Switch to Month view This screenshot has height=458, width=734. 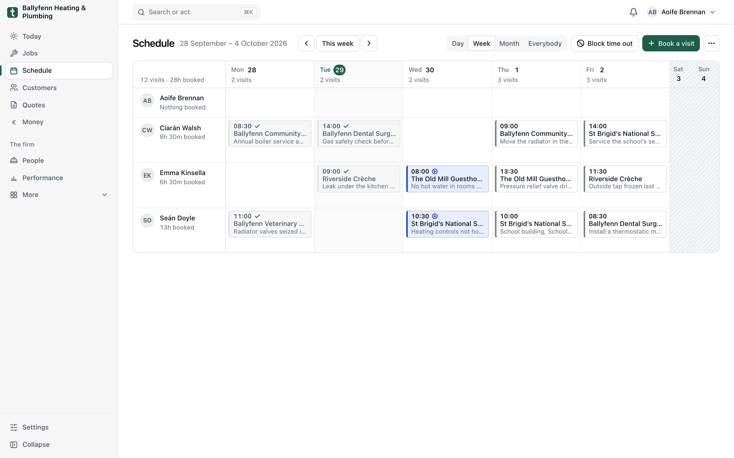tap(509, 43)
